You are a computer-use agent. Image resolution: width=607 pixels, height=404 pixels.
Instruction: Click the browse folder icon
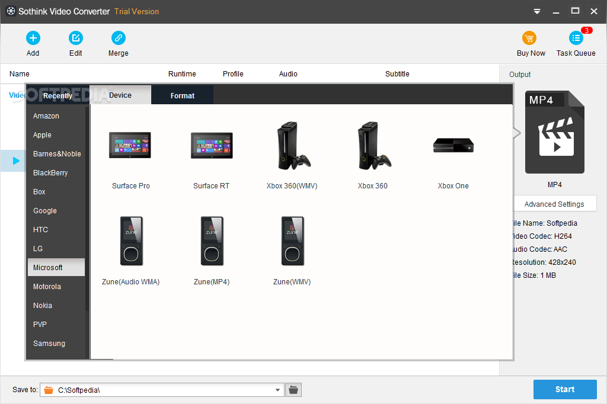(293, 390)
